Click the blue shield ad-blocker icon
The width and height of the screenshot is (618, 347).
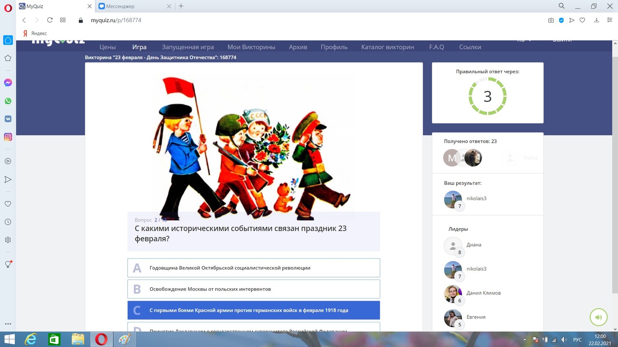[561, 20]
